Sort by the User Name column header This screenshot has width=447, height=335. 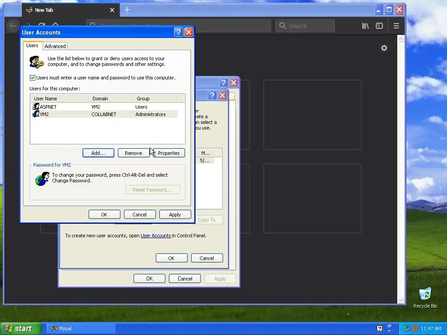pos(59,99)
